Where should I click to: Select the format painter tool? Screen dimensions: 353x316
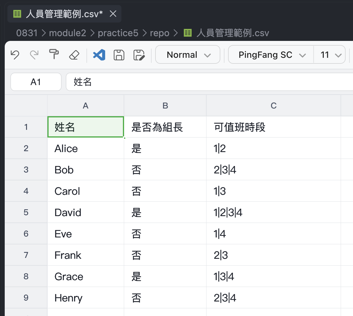point(54,54)
